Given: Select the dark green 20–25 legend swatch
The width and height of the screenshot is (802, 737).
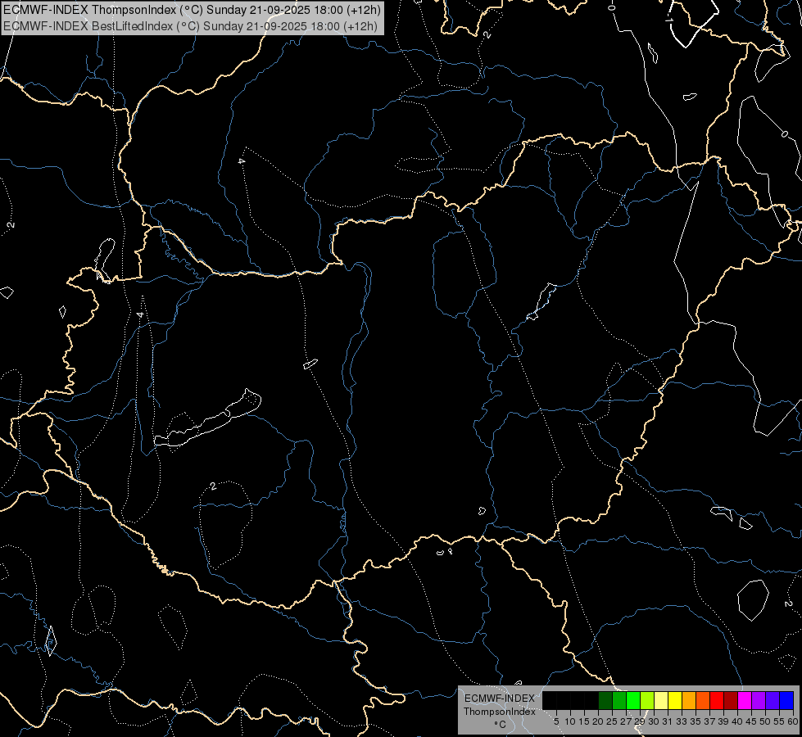Looking at the screenshot, I should click(x=605, y=700).
